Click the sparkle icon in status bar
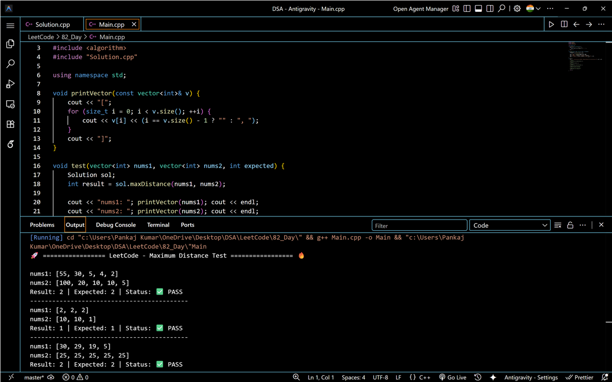 pos(493,377)
